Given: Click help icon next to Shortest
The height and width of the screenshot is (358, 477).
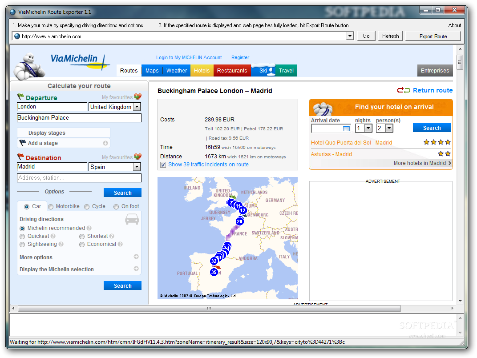Looking at the screenshot, I should pos(112,236).
